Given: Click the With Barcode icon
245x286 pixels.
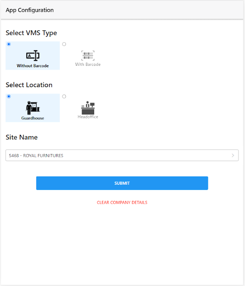Looking at the screenshot, I should pos(88,55).
